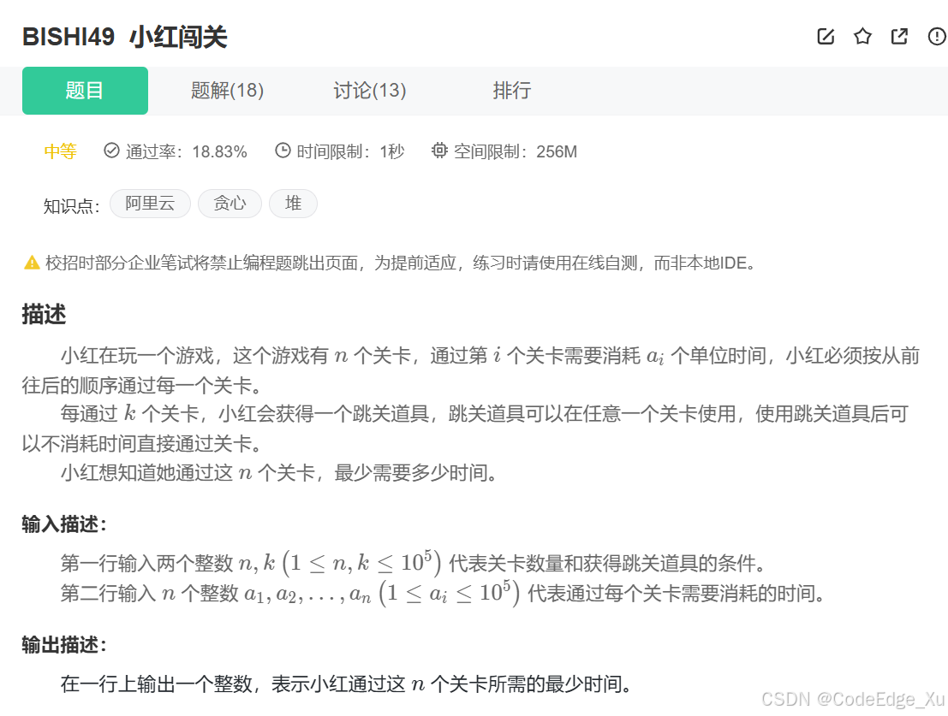948x716 pixels.
Task: Click the clock icon beside 时间限制
Action: pyautogui.click(x=283, y=150)
